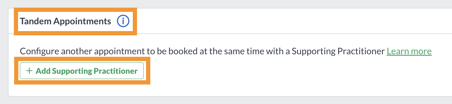This screenshot has width=452, height=104.
Task: Select the Tandem Appointments section header bar
Action: click(x=230, y=21)
